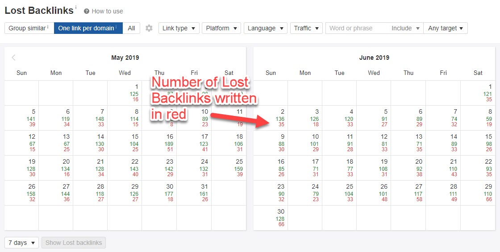Expand the Platform filter dropdown
The width and height of the screenshot is (500, 252).
[x=221, y=28]
